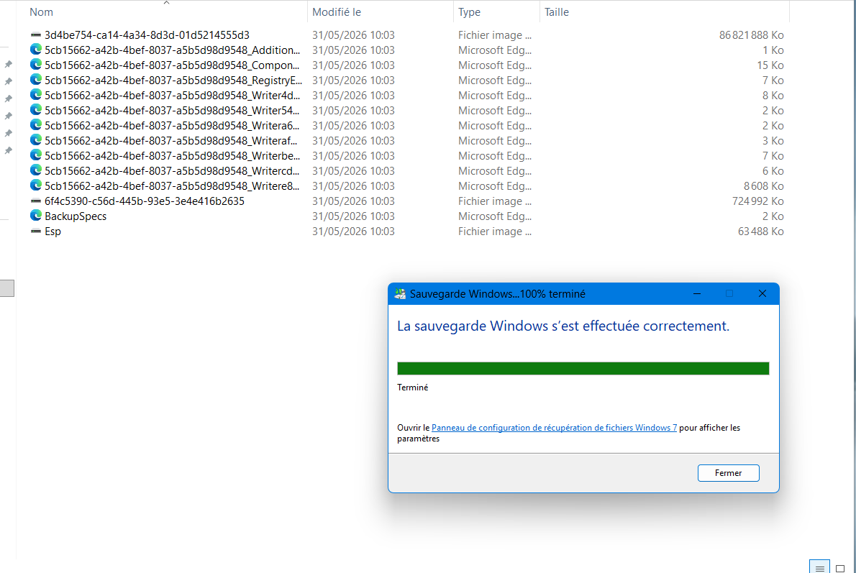Click the 15 Ko size value
Screen dimensions: 856x573
tap(770, 65)
